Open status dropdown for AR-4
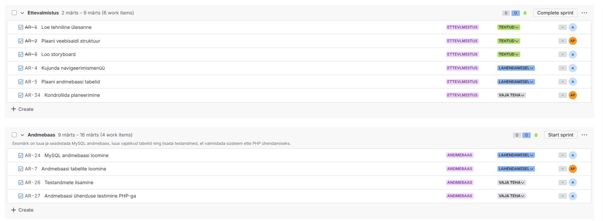 coord(516,68)
